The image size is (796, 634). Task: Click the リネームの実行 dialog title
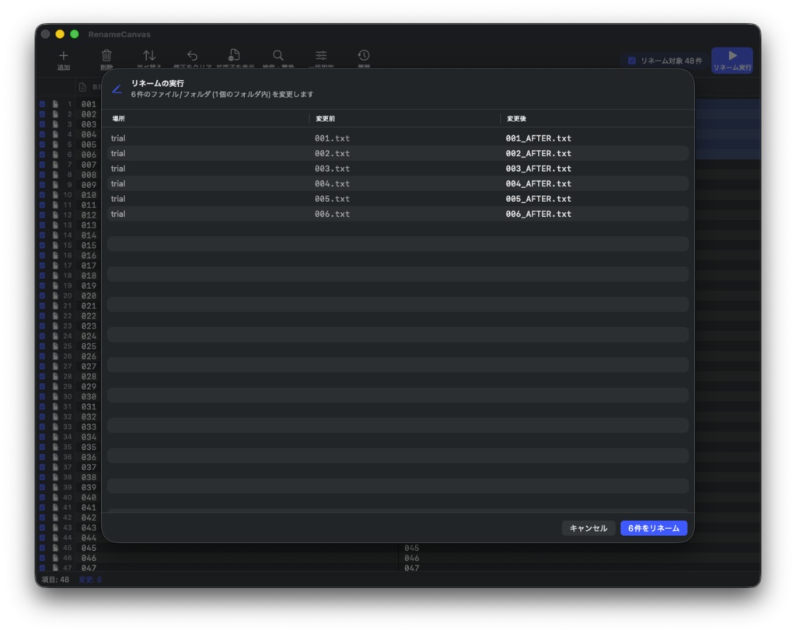[x=157, y=83]
